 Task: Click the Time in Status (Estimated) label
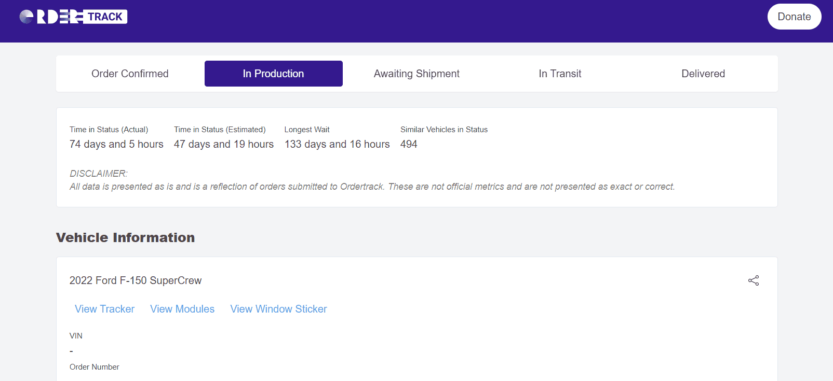[220, 130]
